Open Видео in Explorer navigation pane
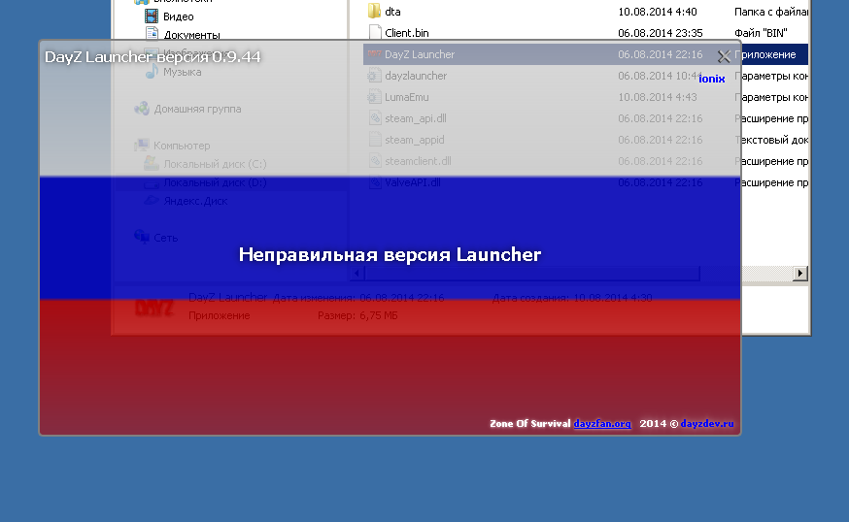 click(178, 16)
